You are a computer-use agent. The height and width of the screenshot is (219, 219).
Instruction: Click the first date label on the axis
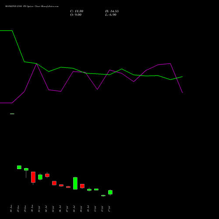click(11, 208)
